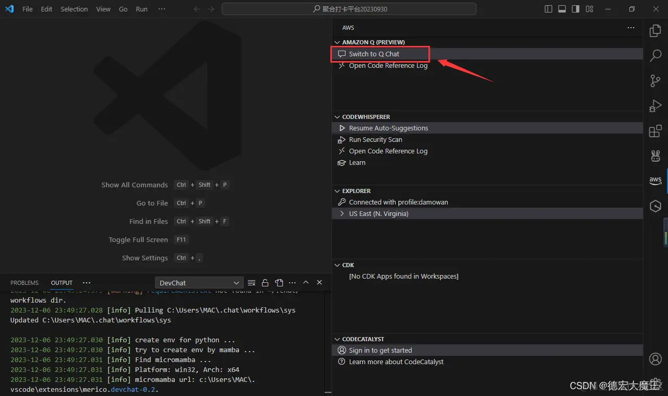668x396 pixels.
Task: Toggle primary side bar layout icon
Action: (548, 9)
